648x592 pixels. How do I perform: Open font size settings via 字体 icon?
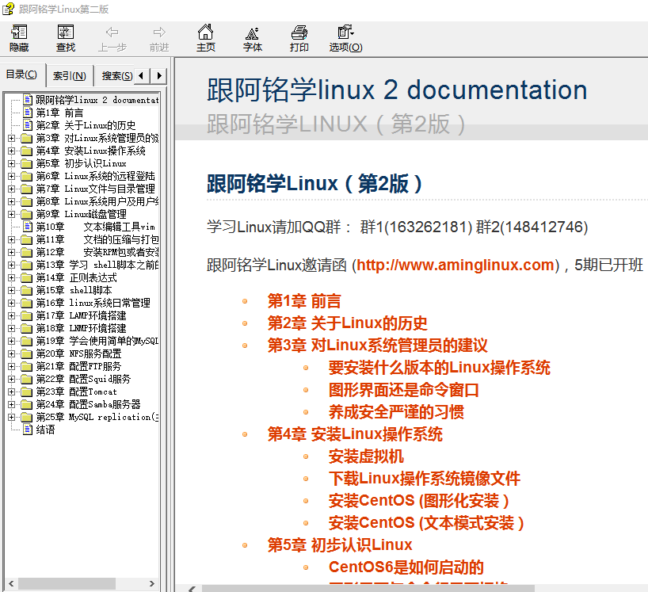[252, 37]
